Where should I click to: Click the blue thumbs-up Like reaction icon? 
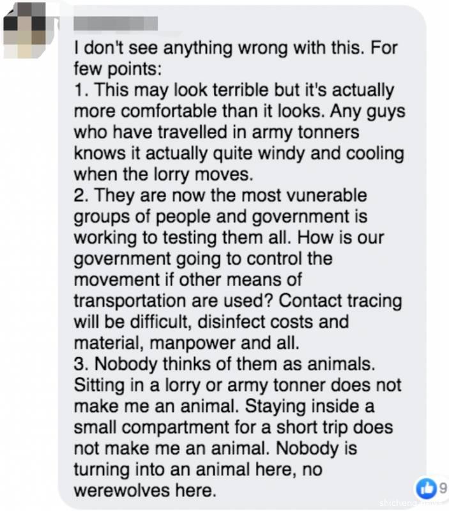pyautogui.click(x=423, y=489)
